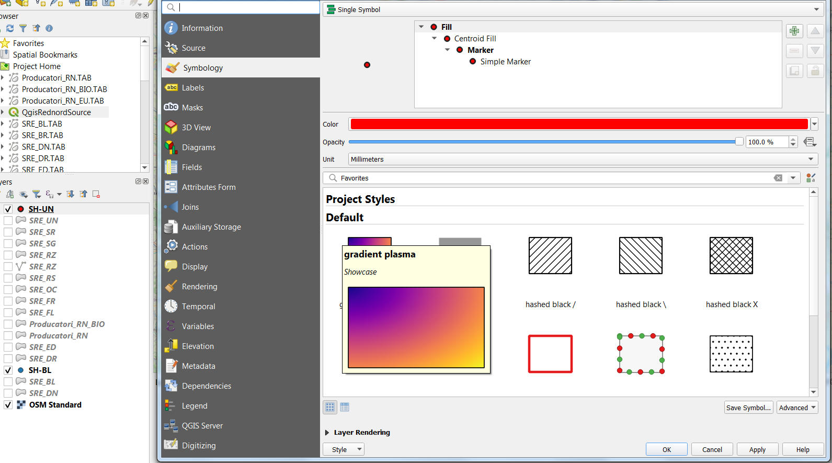The height and width of the screenshot is (463, 832).
Task: Click the green add symbol layer button
Action: (794, 31)
